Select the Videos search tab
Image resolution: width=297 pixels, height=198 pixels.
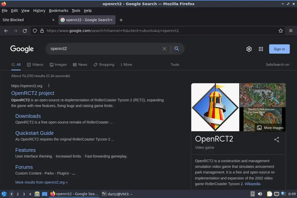(x=35, y=65)
